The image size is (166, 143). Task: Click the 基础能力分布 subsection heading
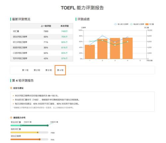pos(19,117)
